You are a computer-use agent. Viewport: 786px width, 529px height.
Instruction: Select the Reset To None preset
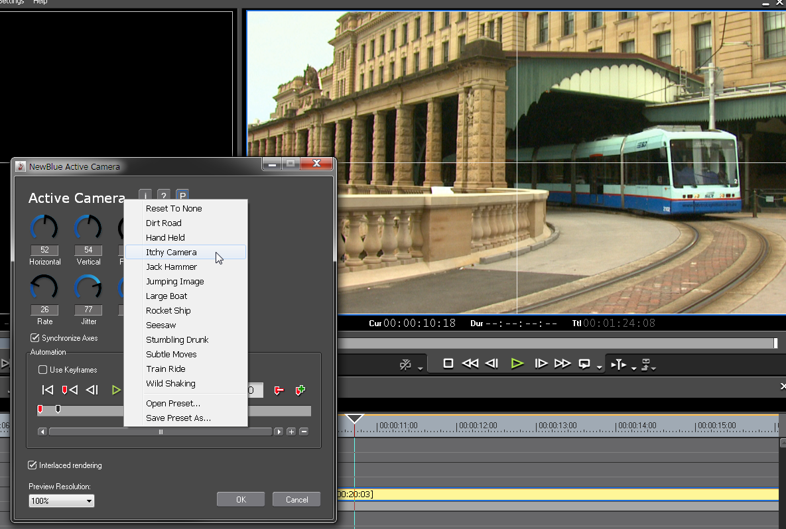click(x=186, y=208)
